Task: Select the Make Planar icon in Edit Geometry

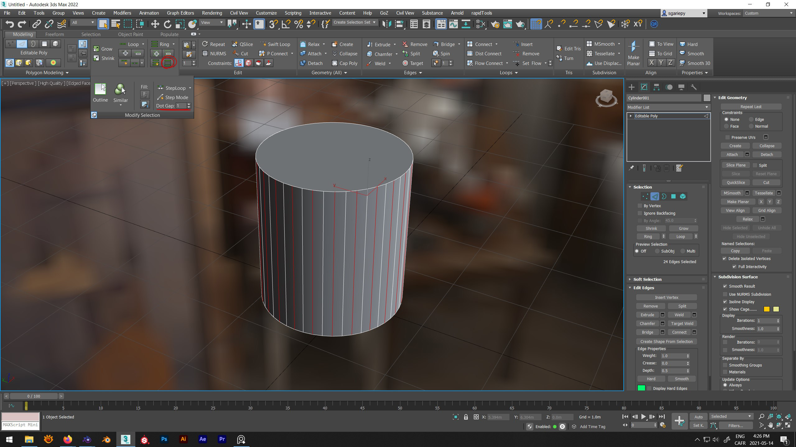Action: coord(738,201)
